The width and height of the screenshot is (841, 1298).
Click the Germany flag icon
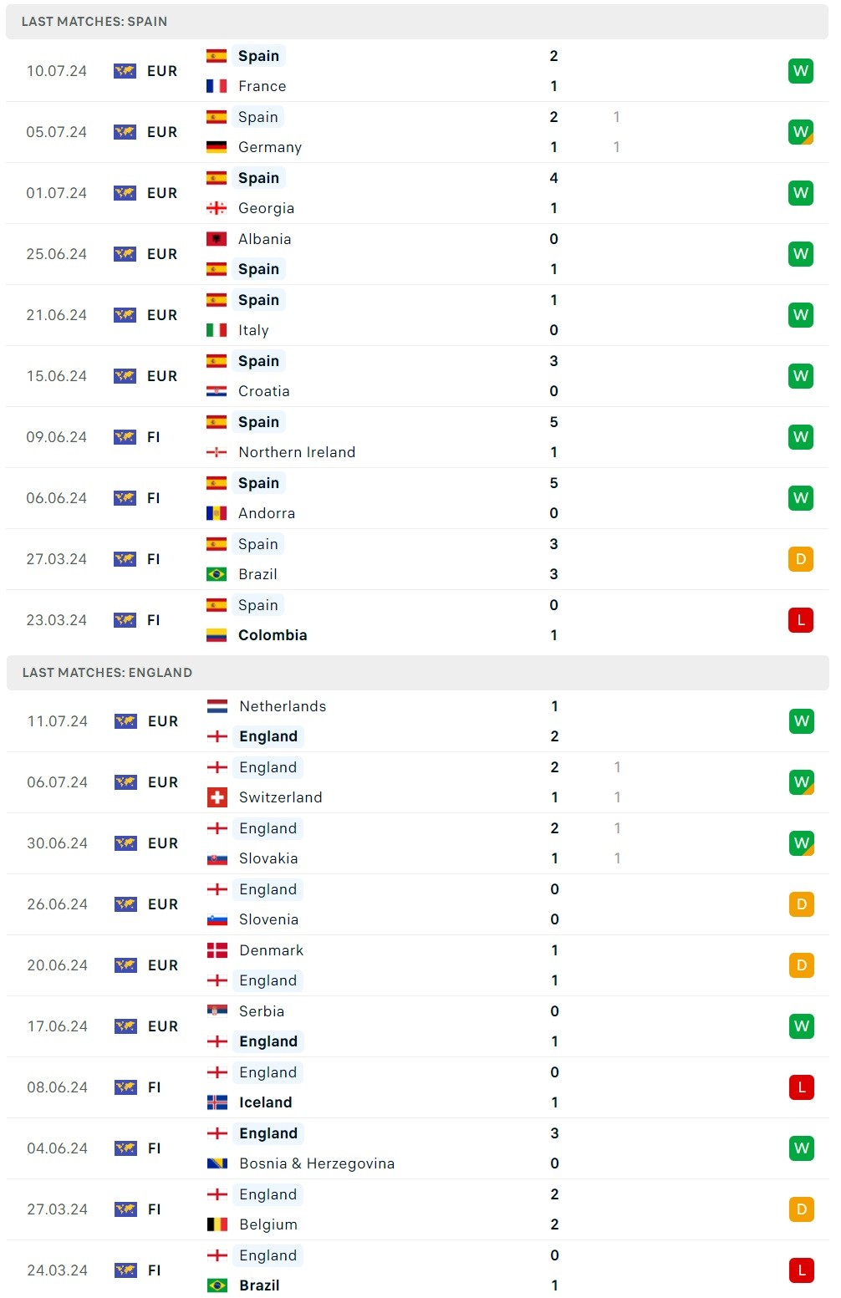217,147
